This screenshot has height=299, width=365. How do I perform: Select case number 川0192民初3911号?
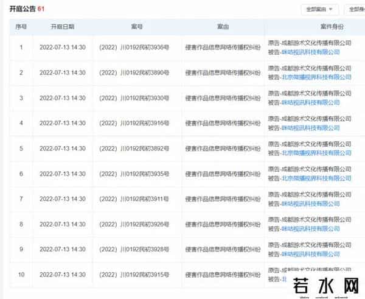(x=134, y=199)
